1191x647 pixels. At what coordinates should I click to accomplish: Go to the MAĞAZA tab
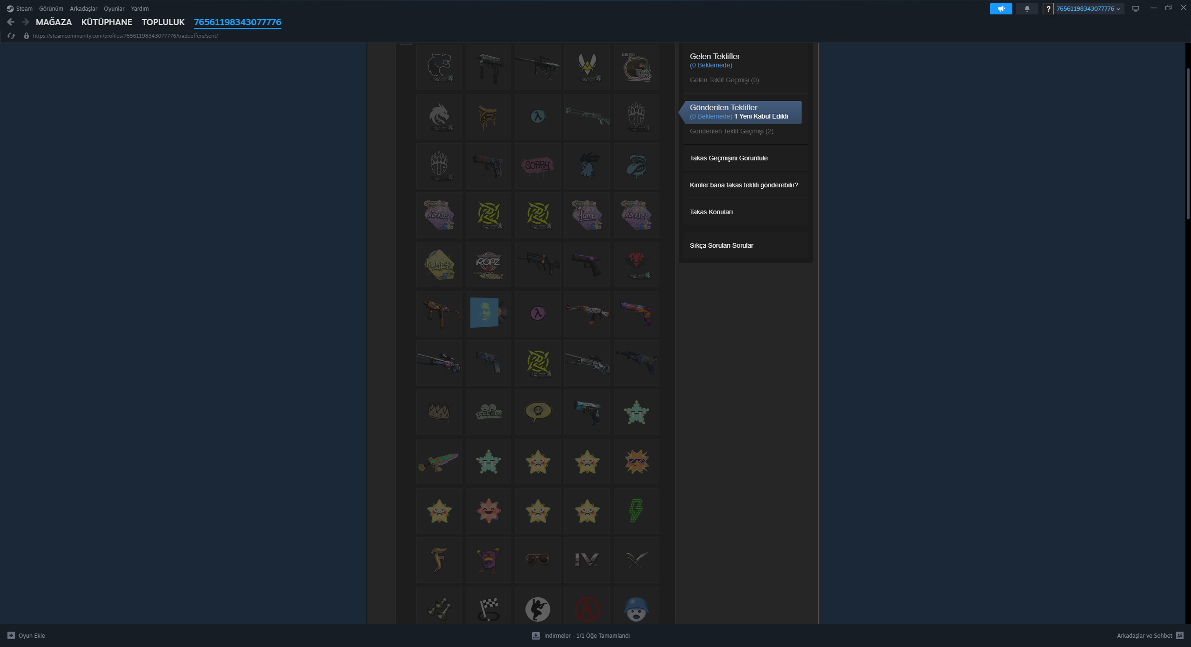pyautogui.click(x=54, y=22)
